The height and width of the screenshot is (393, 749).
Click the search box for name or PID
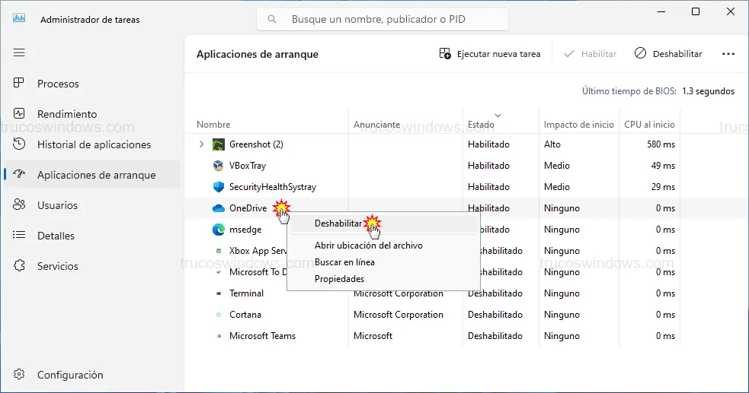(x=382, y=20)
